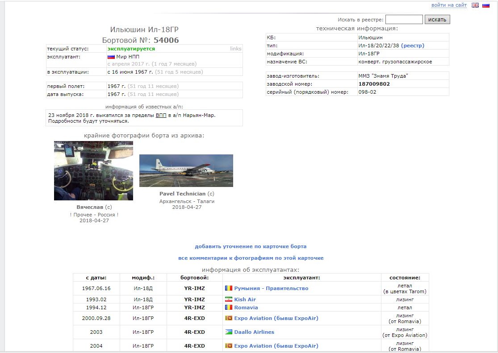Image resolution: width=498 pixels, height=353 pixels.
Task: Switch site language to English via the UK flag
Action: [x=475, y=5]
